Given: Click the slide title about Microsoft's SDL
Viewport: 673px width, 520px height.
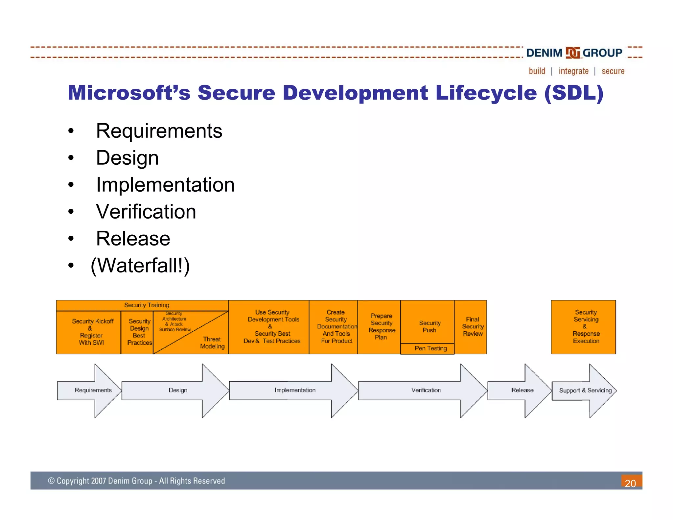Looking at the screenshot, I should pyautogui.click(x=335, y=93).
